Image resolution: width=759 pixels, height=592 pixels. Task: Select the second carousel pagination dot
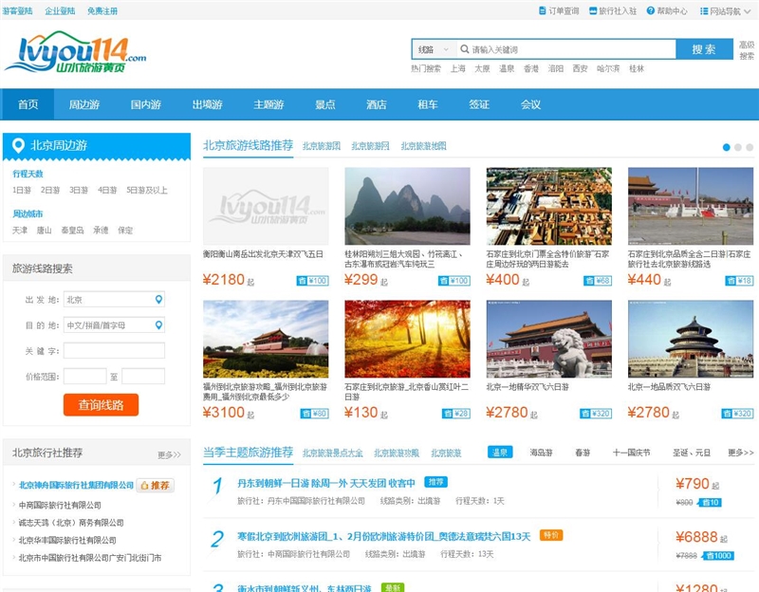[735, 147]
